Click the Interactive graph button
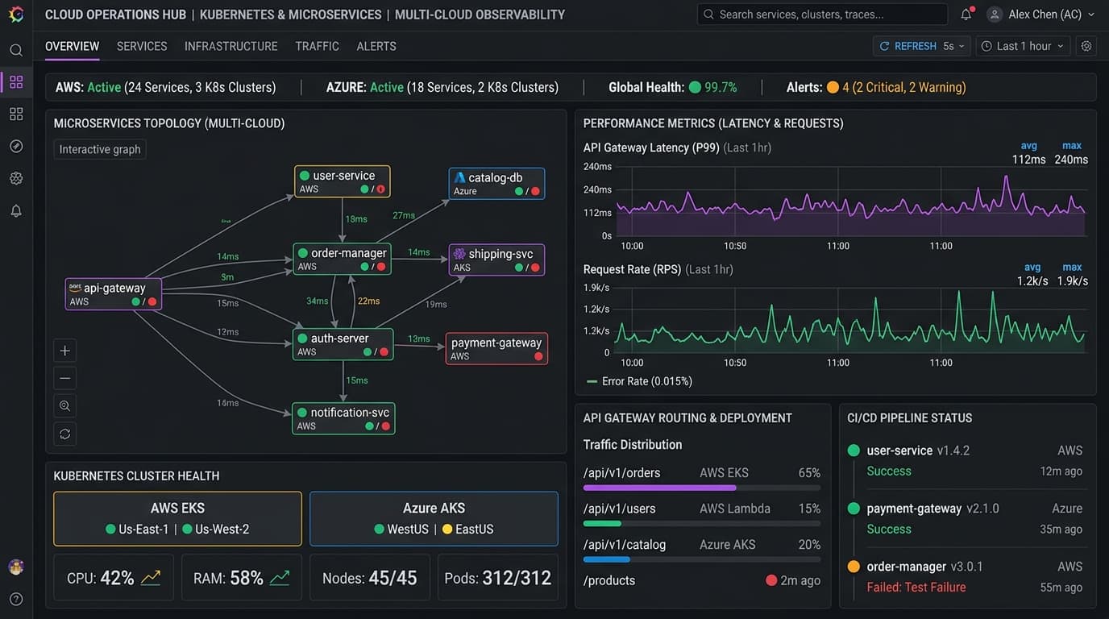The image size is (1109, 619). click(100, 149)
